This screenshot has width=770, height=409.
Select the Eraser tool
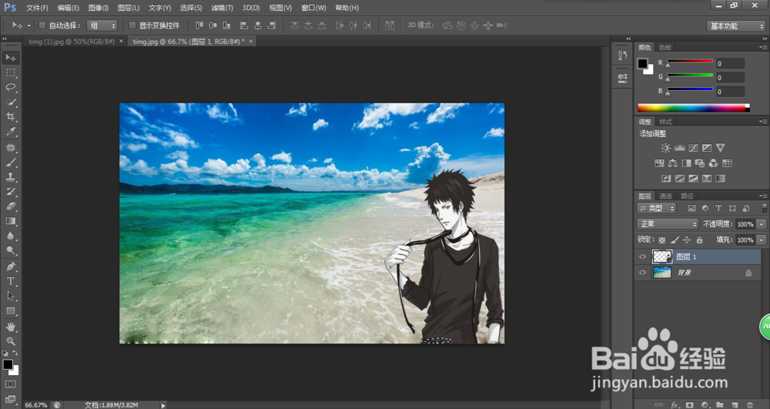tap(10, 206)
